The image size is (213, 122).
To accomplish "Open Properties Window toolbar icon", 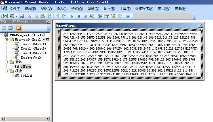I will [x=107, y=16].
